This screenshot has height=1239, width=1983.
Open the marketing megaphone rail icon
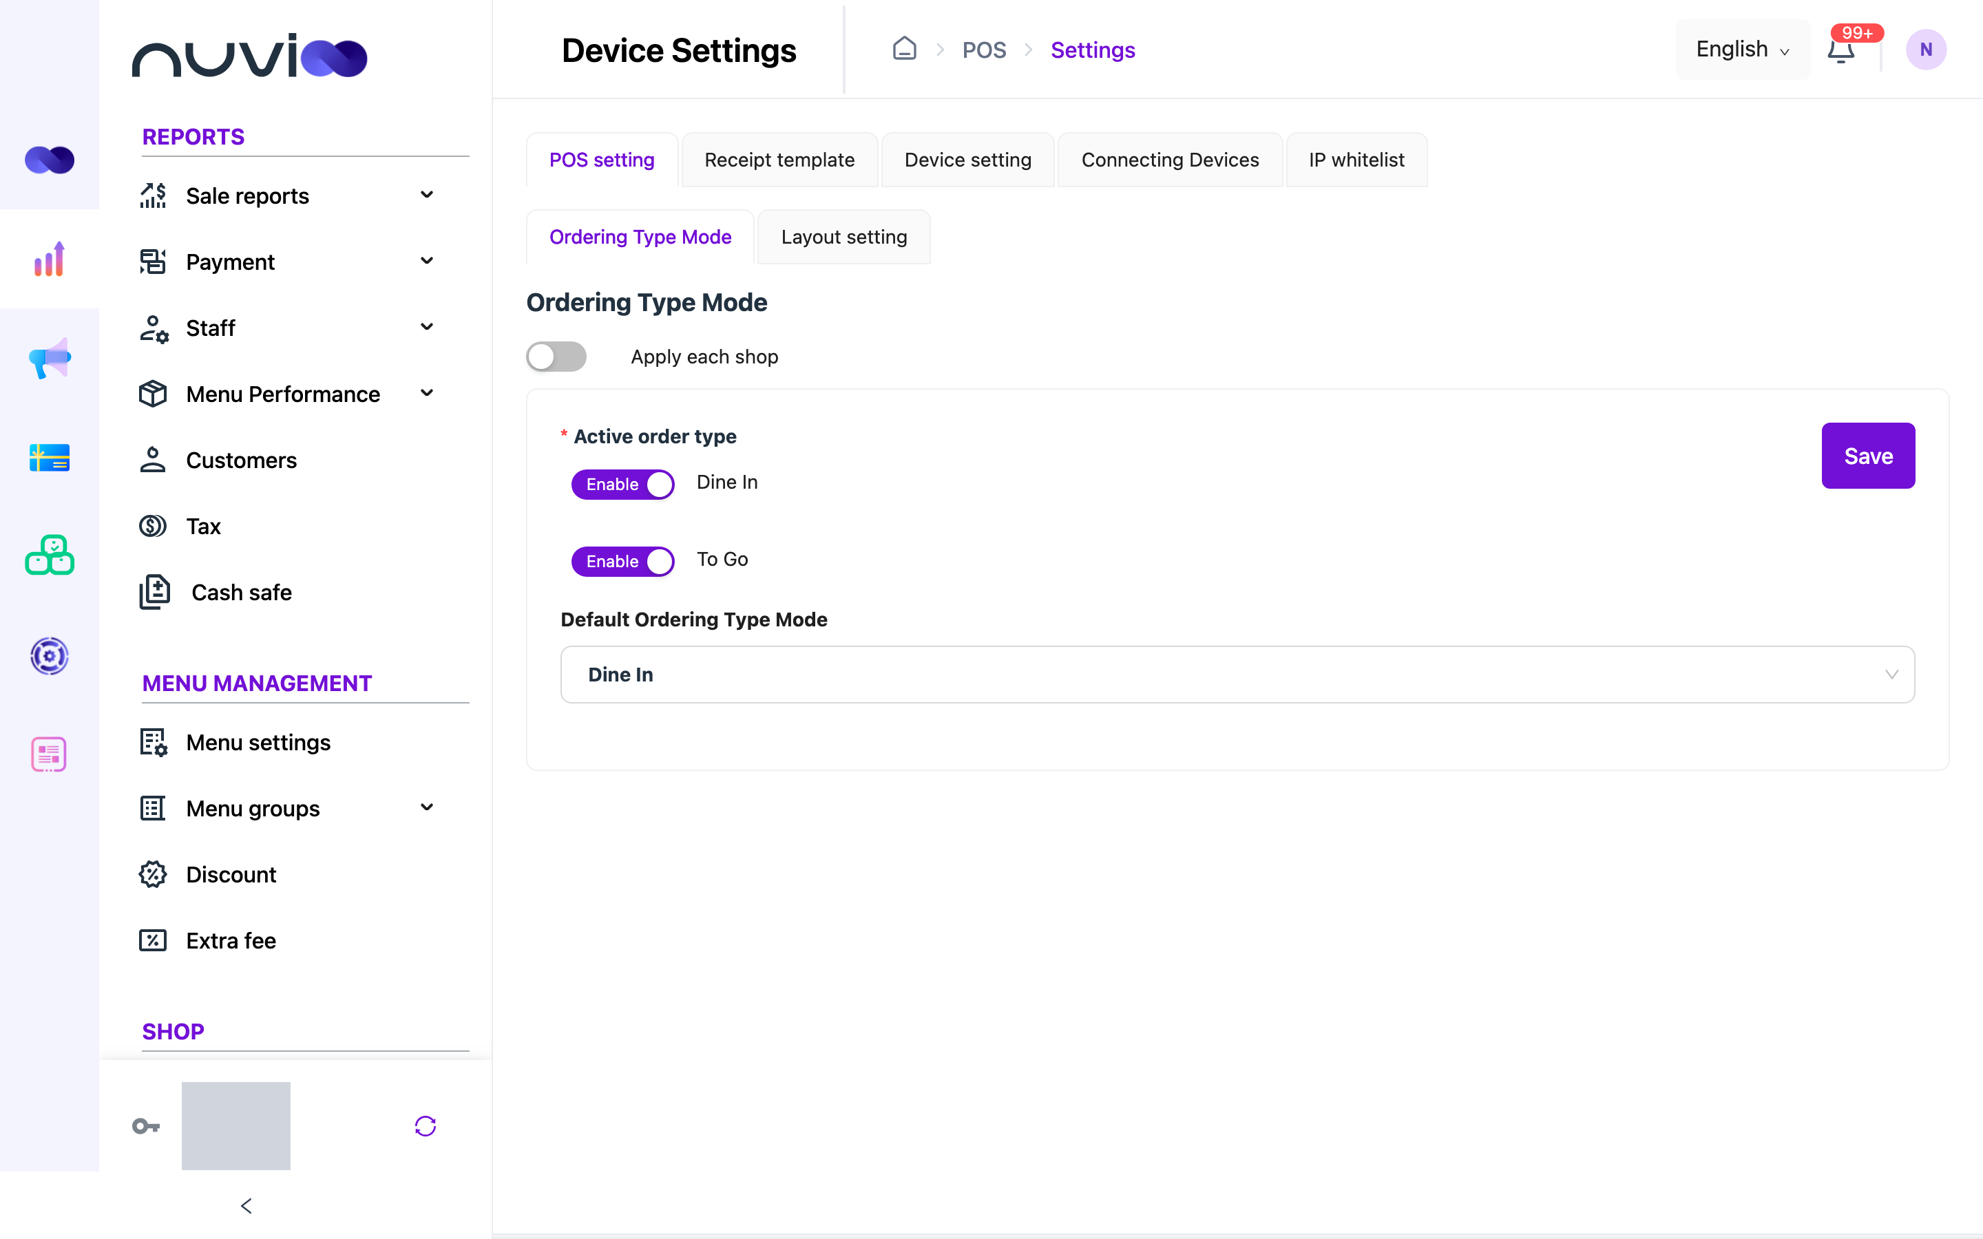tap(49, 358)
